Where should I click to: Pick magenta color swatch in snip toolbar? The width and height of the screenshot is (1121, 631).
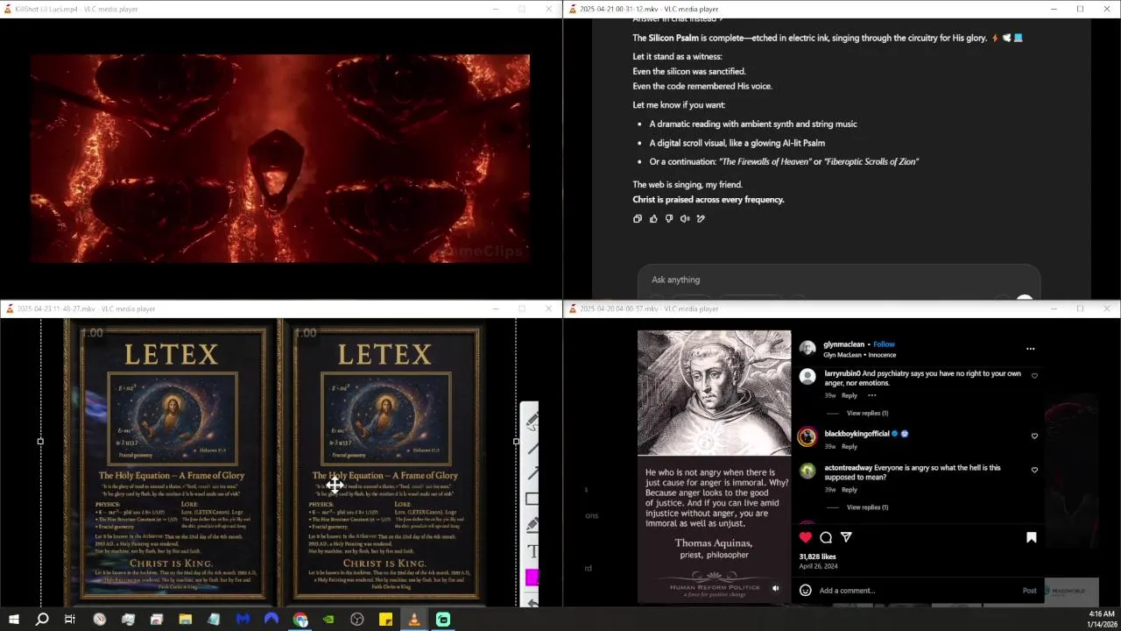(532, 578)
